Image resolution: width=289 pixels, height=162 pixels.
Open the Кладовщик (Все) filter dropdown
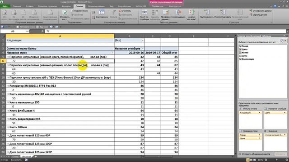pos(143,40)
